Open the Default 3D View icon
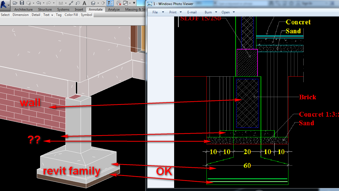The width and height of the screenshot is (339, 191). (93, 3)
